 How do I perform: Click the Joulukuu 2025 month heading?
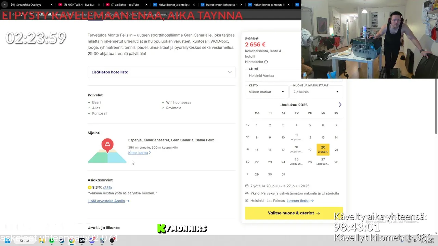(x=294, y=105)
